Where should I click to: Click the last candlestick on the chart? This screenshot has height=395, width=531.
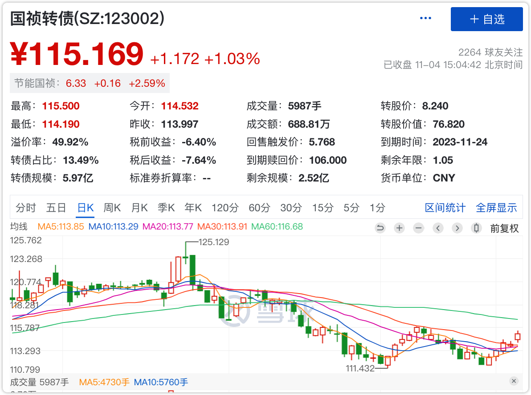point(518,337)
